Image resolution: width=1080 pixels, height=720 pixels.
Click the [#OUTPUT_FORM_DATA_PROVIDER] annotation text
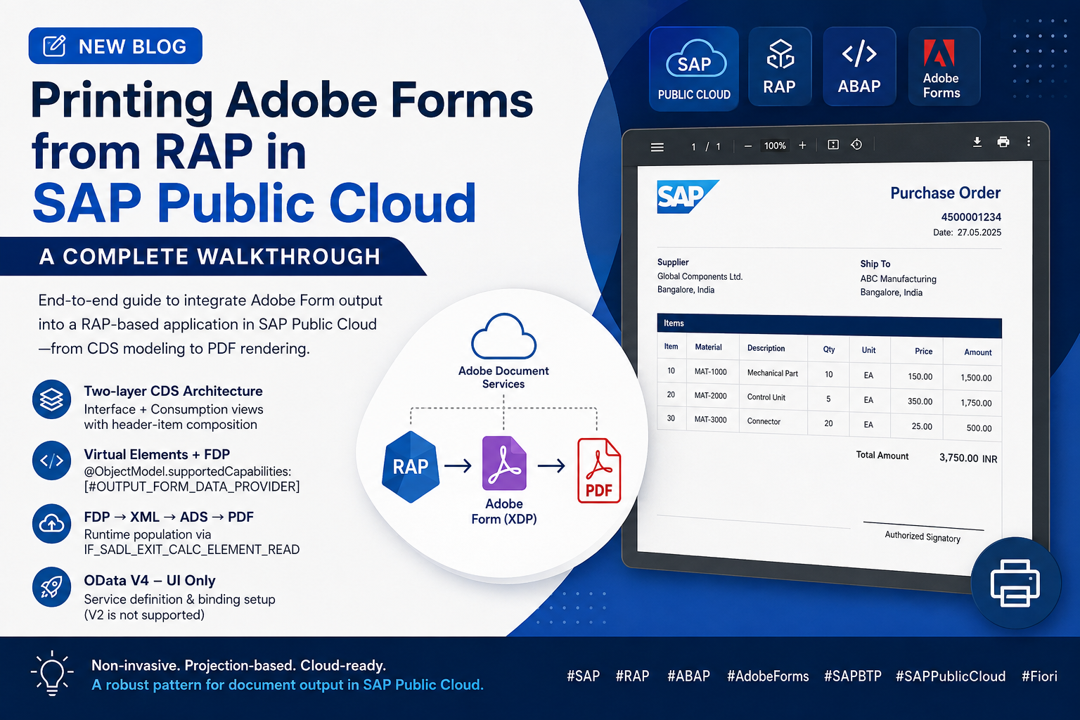192,487
